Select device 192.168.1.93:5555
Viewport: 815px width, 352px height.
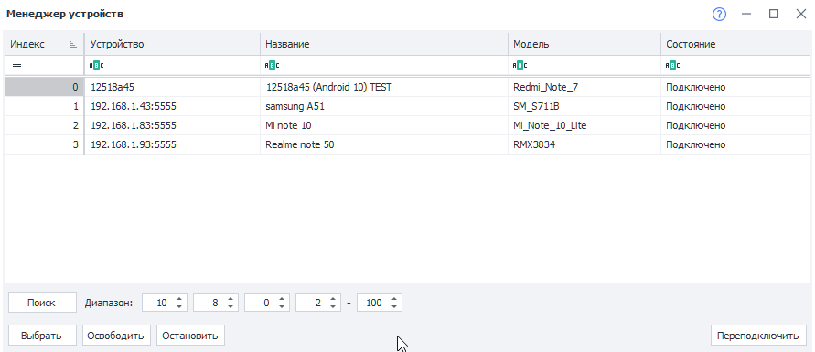coord(172,144)
